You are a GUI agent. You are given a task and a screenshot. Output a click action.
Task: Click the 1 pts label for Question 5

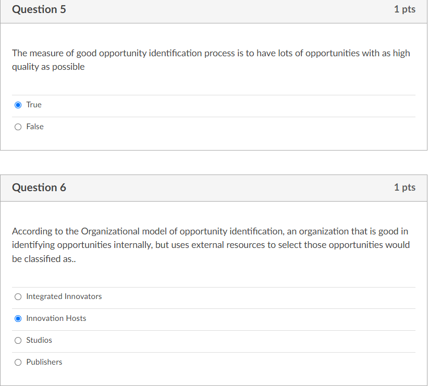(x=405, y=9)
